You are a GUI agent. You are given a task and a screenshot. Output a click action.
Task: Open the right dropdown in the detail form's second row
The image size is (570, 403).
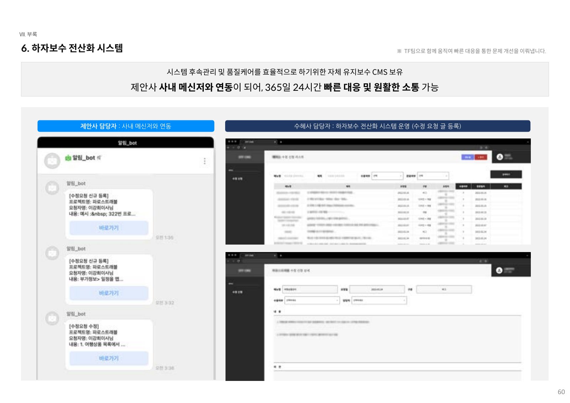pos(379,300)
